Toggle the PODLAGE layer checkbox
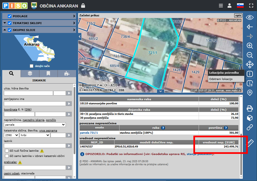Screen dimensions: 257x181 click(10, 16)
